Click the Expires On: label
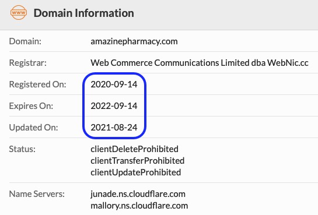Screen dimensions: 318x215 [x=31, y=106]
